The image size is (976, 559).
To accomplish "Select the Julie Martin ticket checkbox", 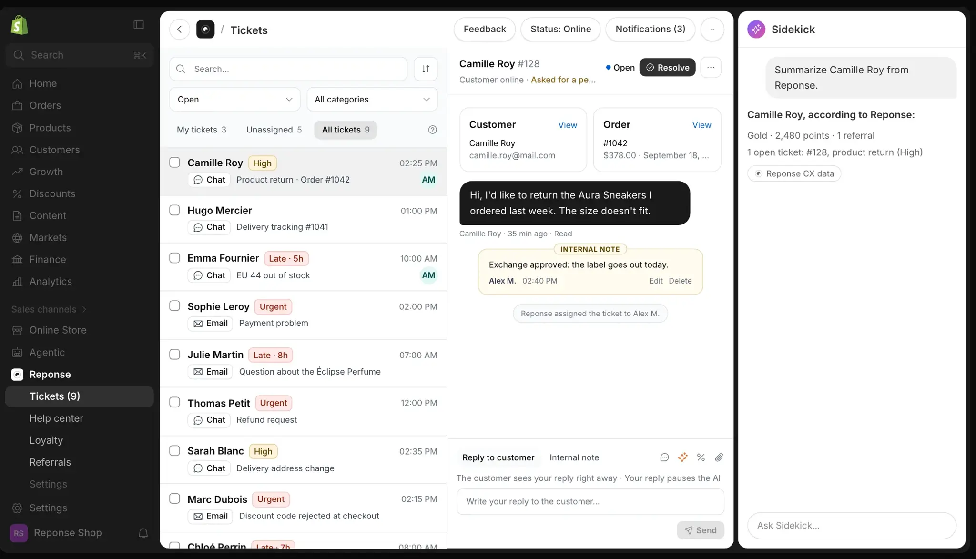I will pyautogui.click(x=174, y=355).
